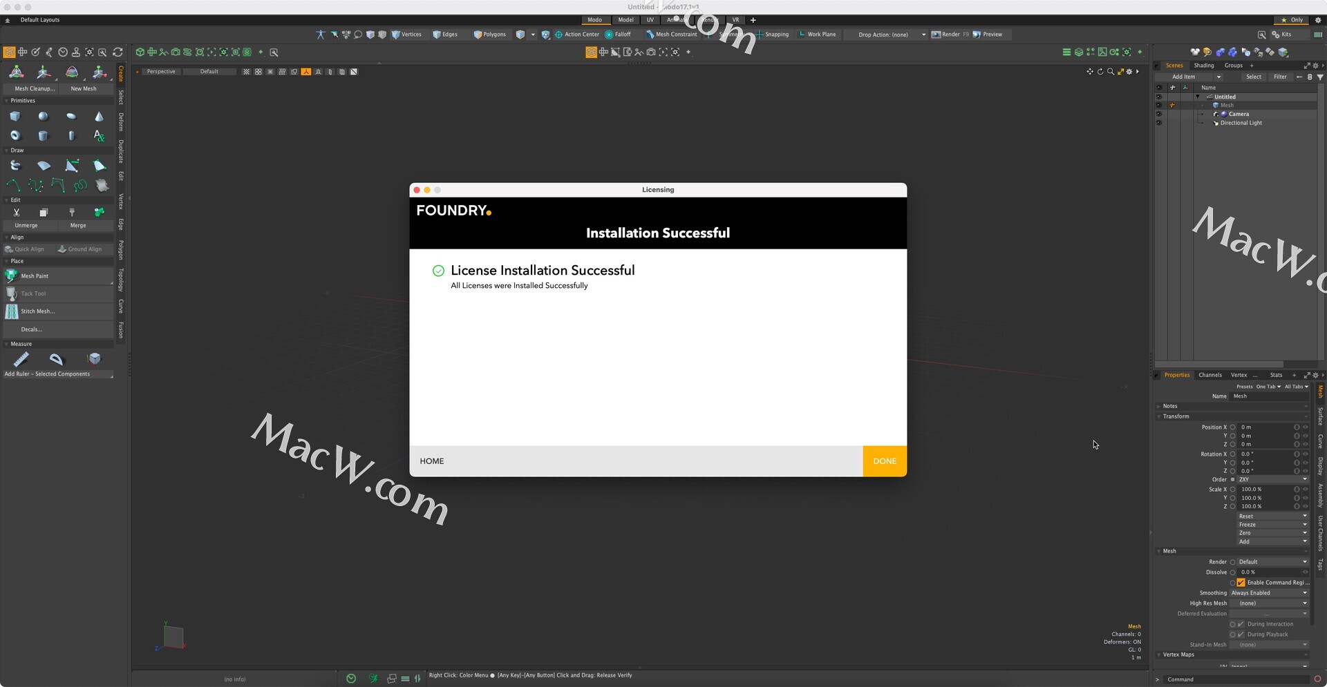The image size is (1327, 687).
Task: Select Directional Light in item list
Action: tap(1241, 123)
